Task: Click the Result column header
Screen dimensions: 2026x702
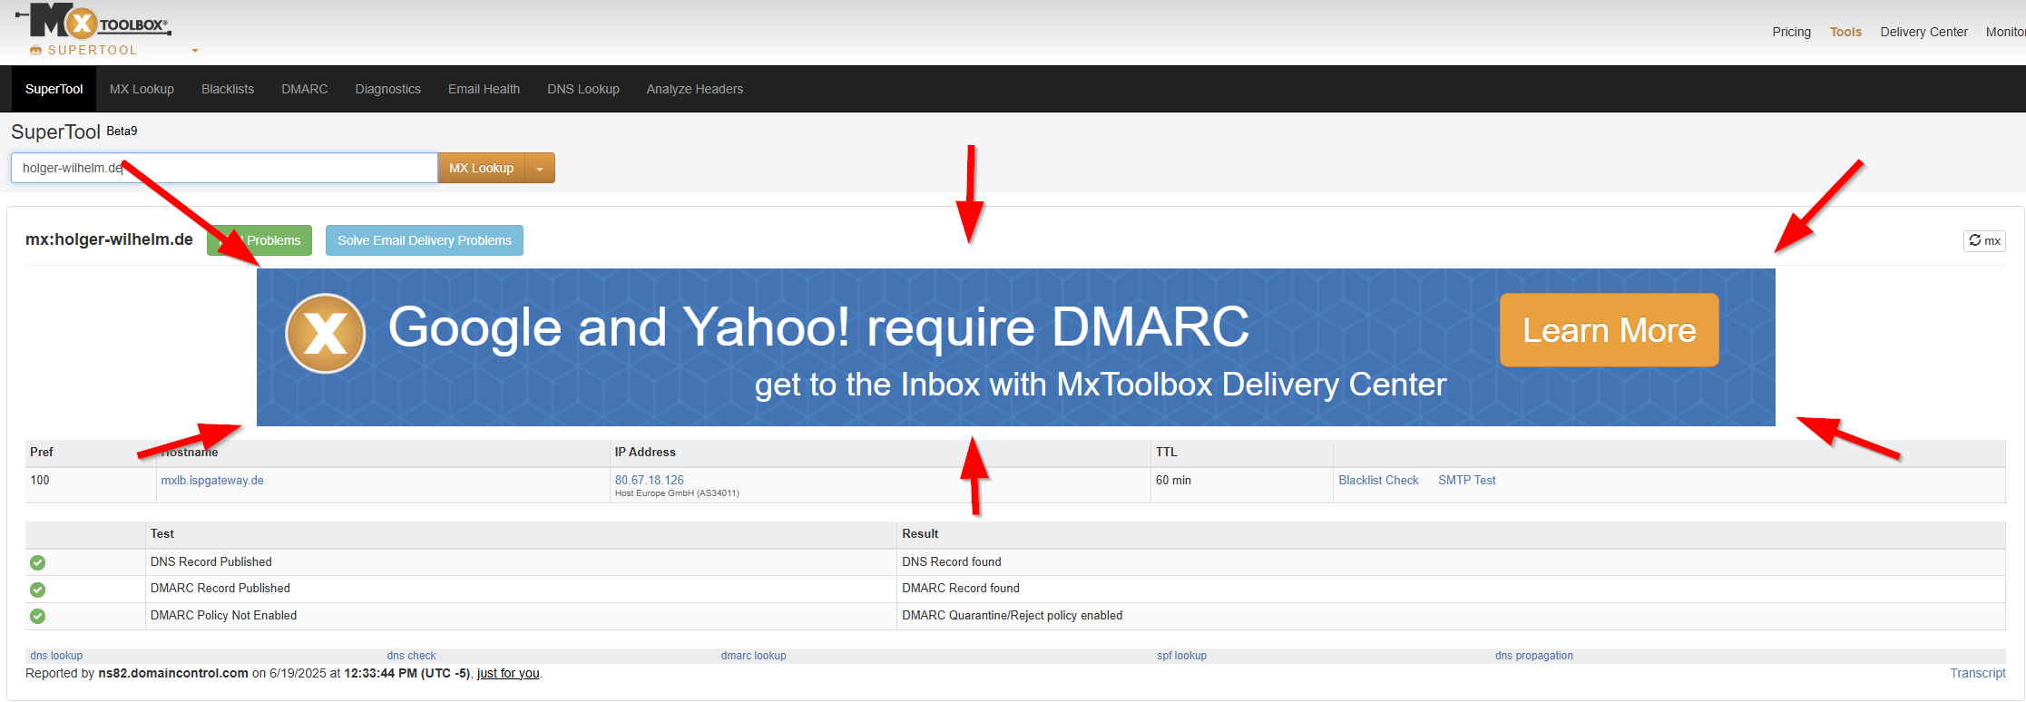Action: click(x=920, y=534)
